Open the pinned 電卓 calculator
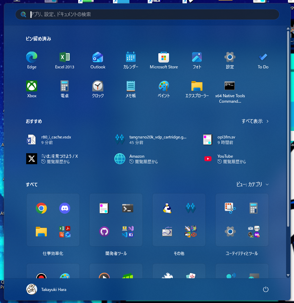This screenshot has height=303, width=294. [x=64, y=89]
